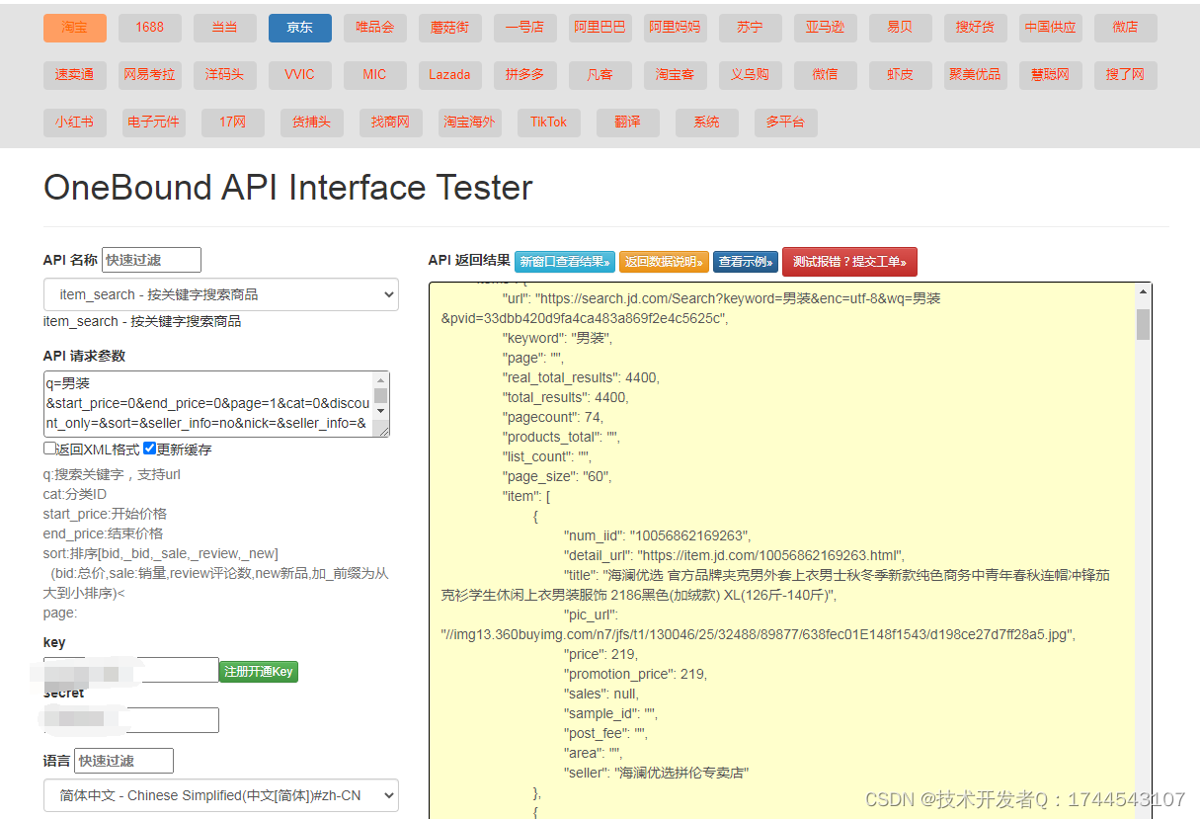
Task: Switch to the 微信 tab
Action: tap(826, 75)
